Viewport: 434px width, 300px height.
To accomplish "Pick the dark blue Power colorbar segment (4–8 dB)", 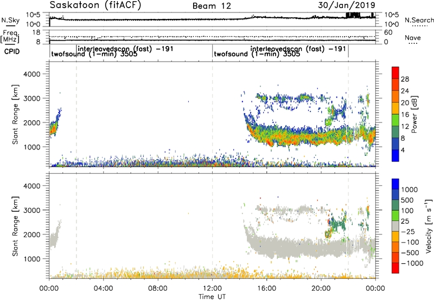I will pyautogui.click(x=395, y=144).
